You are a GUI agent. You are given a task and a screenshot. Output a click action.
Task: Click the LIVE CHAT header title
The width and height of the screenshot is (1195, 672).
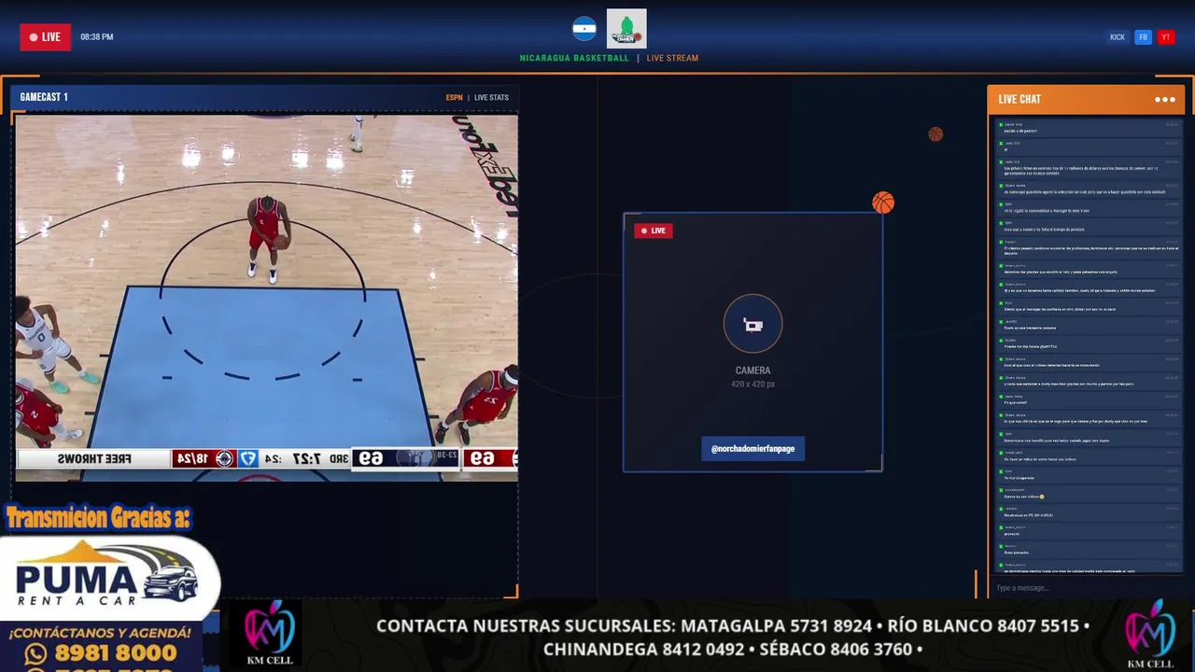tap(1019, 99)
